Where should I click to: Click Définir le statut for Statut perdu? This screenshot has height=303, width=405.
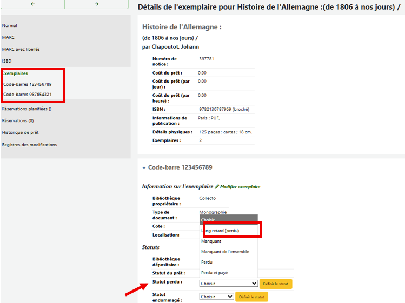(x=276, y=284)
